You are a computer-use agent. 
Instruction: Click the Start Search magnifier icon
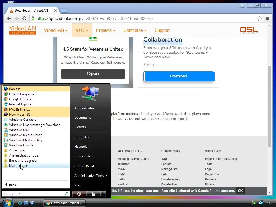(x=67, y=194)
